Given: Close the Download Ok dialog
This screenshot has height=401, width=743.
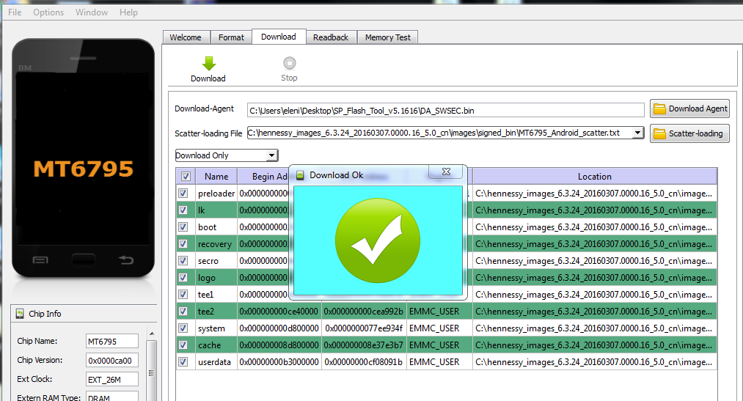Looking at the screenshot, I should 447,172.
